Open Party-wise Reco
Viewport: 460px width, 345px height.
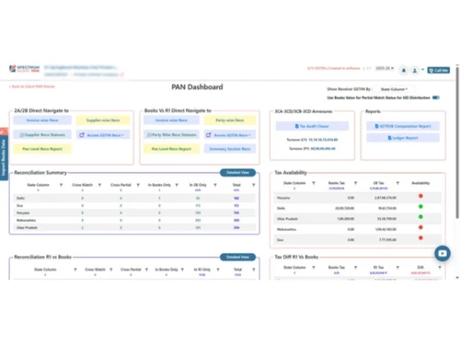pyautogui.click(x=230, y=121)
